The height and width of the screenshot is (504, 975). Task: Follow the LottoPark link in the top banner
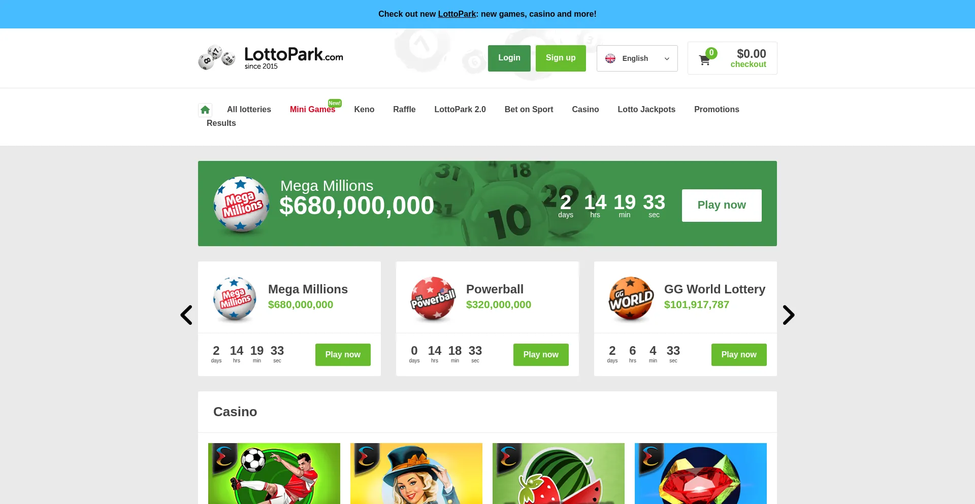tap(457, 14)
